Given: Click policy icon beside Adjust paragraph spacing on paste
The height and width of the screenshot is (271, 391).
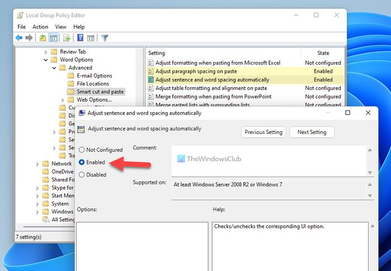Looking at the screenshot, I should 151,72.
